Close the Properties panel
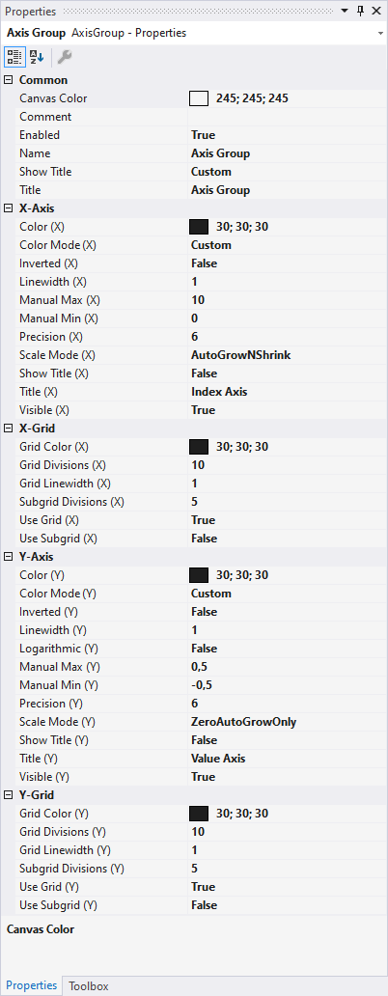 coord(377,11)
